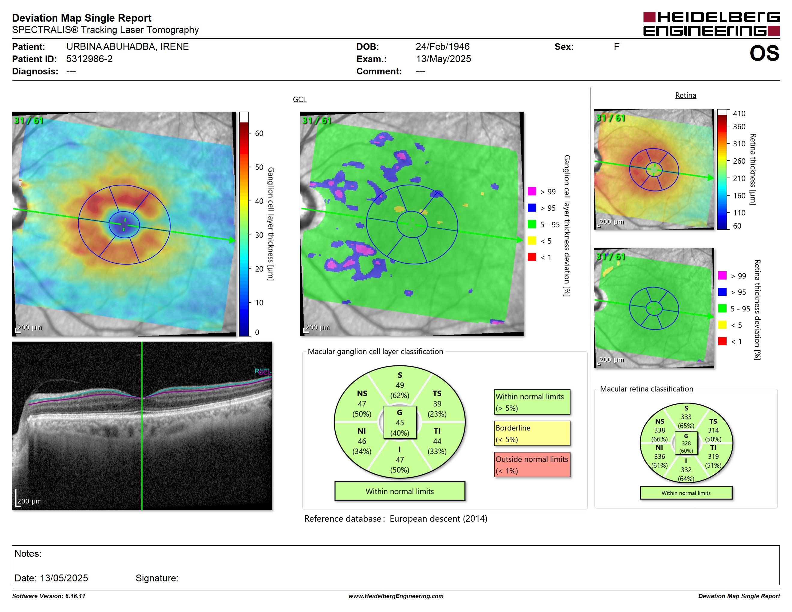
Task: Click the Heidelberg Engineering logo
Action: (x=711, y=24)
